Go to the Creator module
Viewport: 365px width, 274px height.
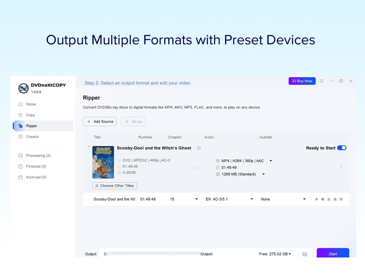point(32,137)
